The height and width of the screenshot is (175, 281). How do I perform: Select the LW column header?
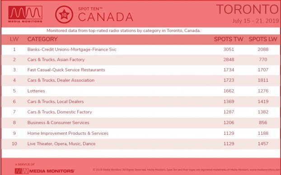point(14,39)
